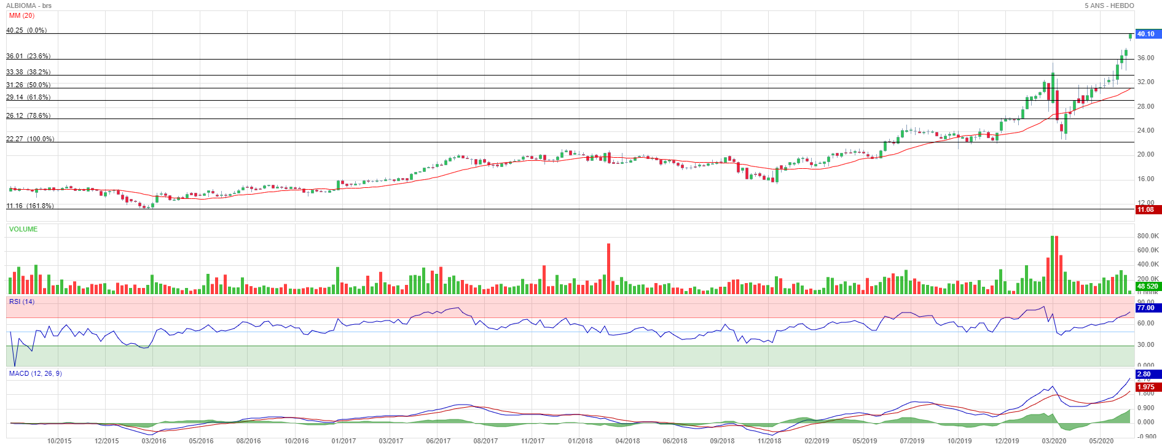Click the blue 40.10 current price tag
1162x447 pixels.
pyautogui.click(x=1147, y=34)
